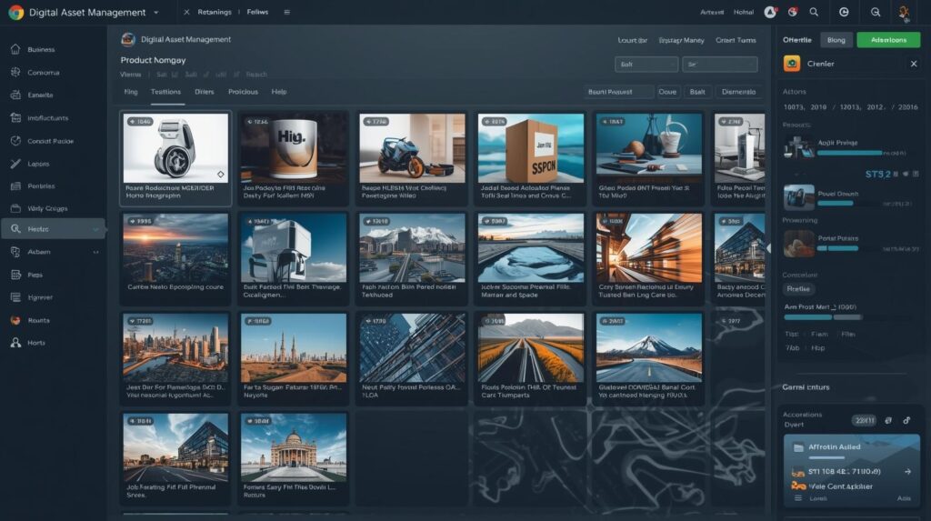Click icon beside Pentries in sidebar
The height and width of the screenshot is (521, 931).
tap(15, 186)
